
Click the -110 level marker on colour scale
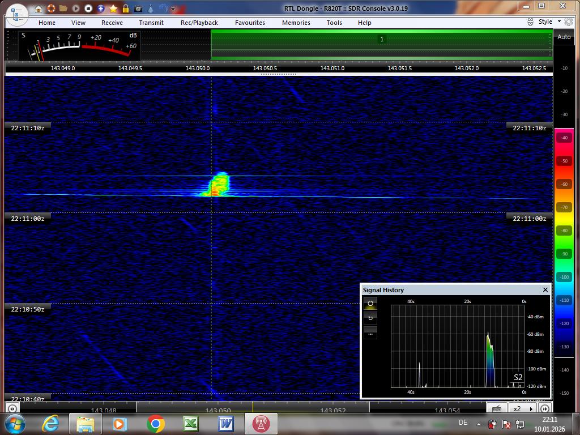tap(564, 300)
